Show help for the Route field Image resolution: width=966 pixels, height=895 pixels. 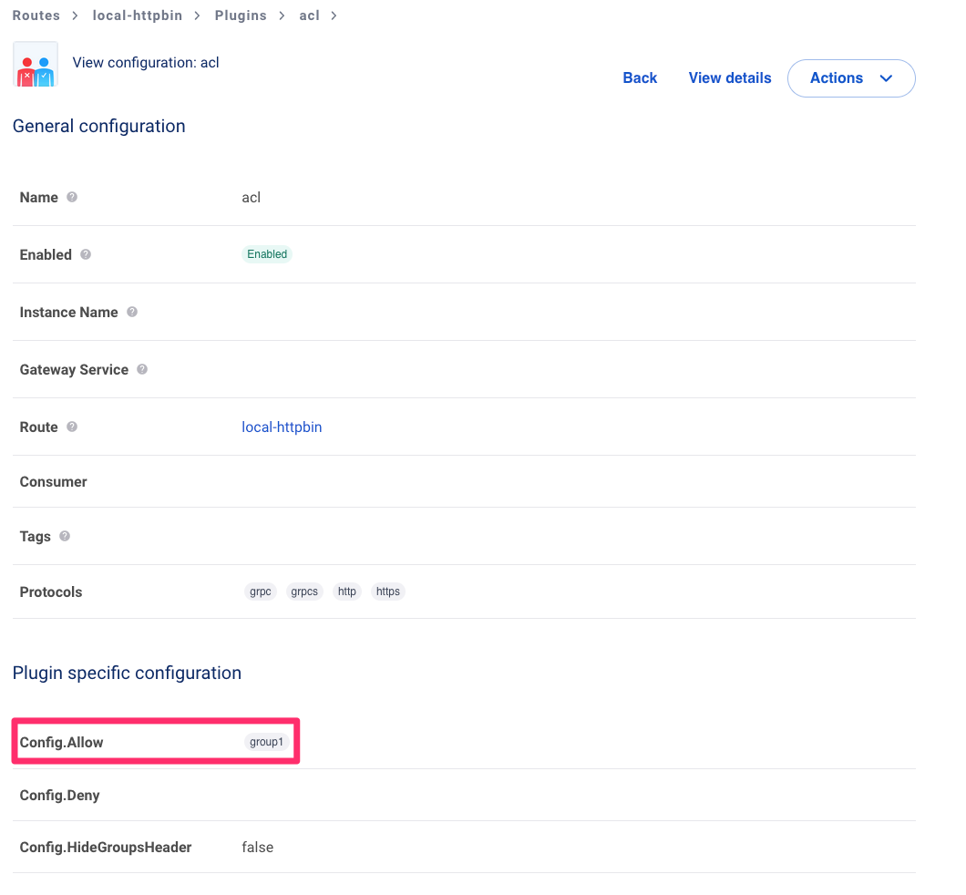[72, 427]
